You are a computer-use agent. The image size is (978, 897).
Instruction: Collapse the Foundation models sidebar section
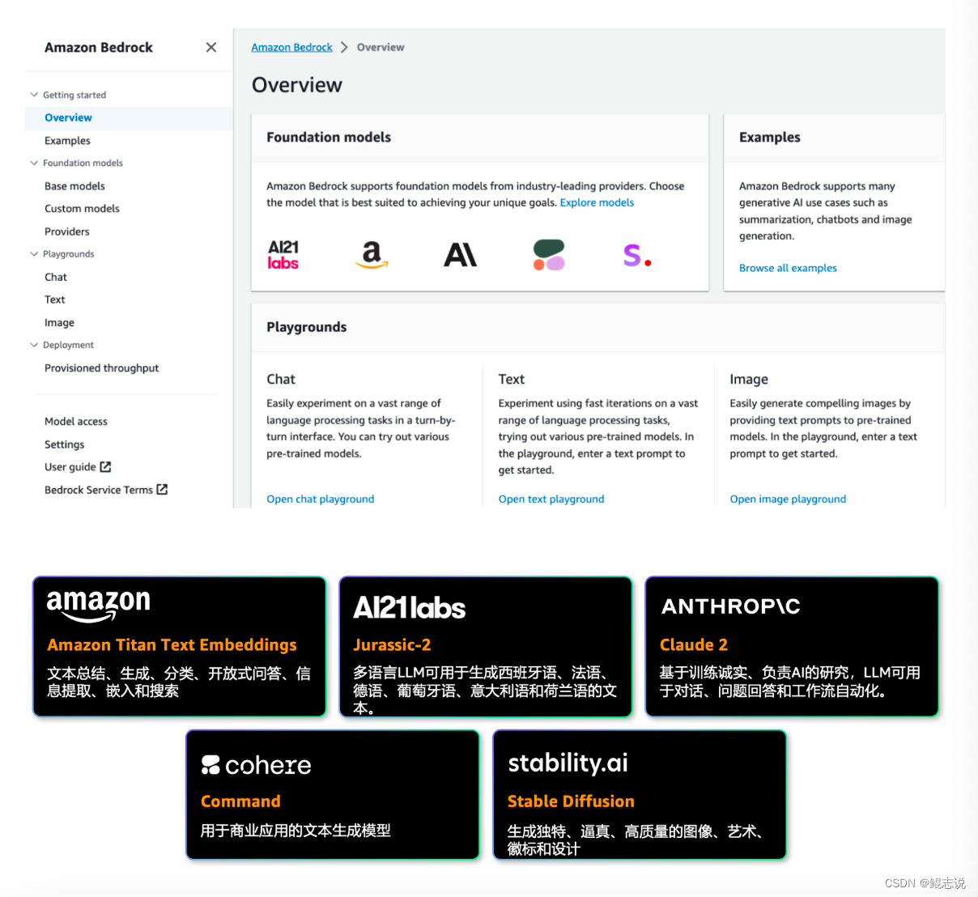(34, 163)
